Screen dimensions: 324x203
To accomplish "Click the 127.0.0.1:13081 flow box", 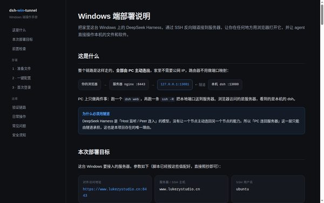I will (175, 84).
